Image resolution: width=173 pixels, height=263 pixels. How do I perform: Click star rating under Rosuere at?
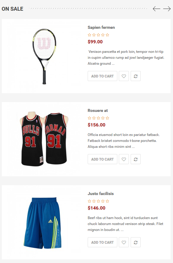pos(98,118)
